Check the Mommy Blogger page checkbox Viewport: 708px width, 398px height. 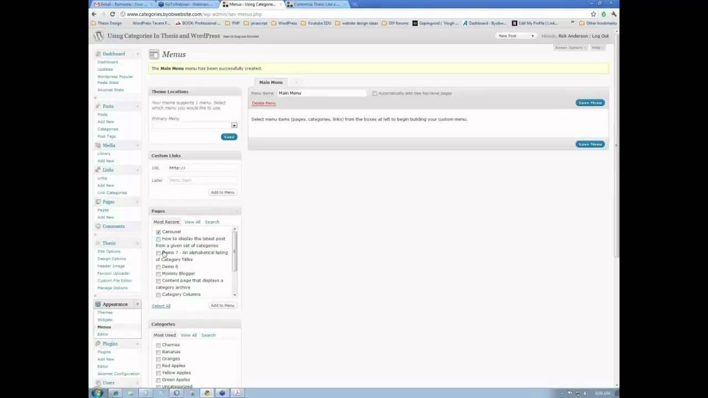[x=158, y=274]
